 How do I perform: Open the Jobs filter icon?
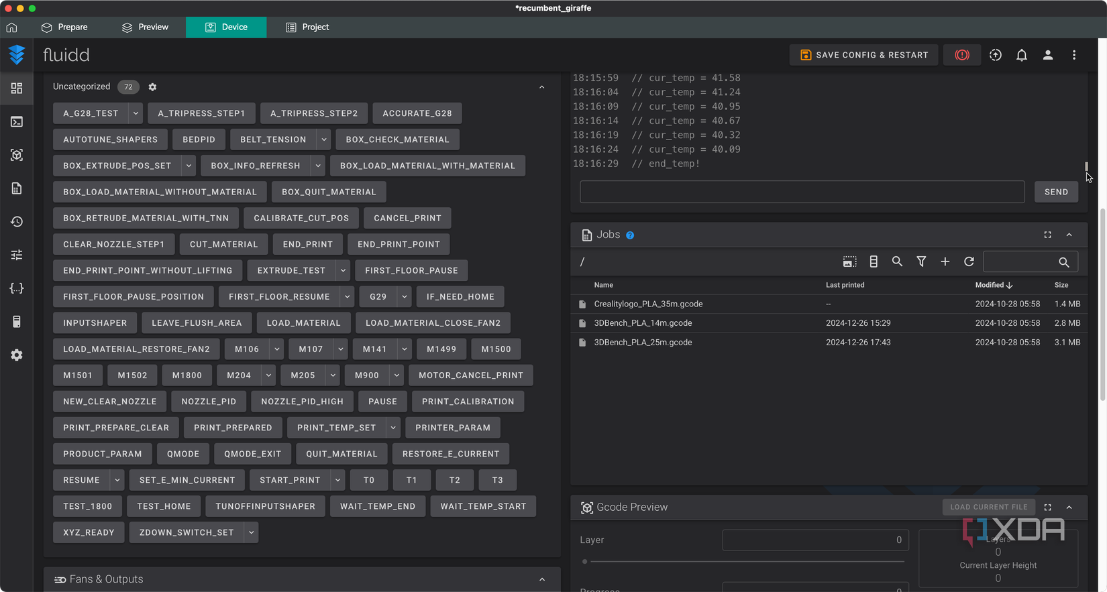tap(921, 261)
